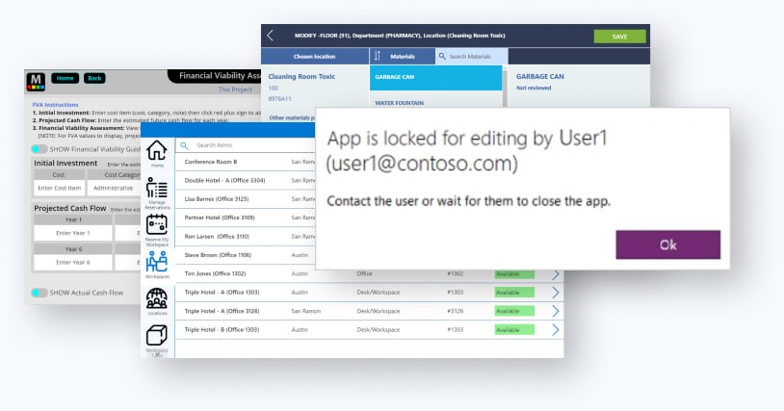Select Lisa Barnes (Office 3125) row
Viewport: 784px width, 411px height.
(x=245, y=198)
